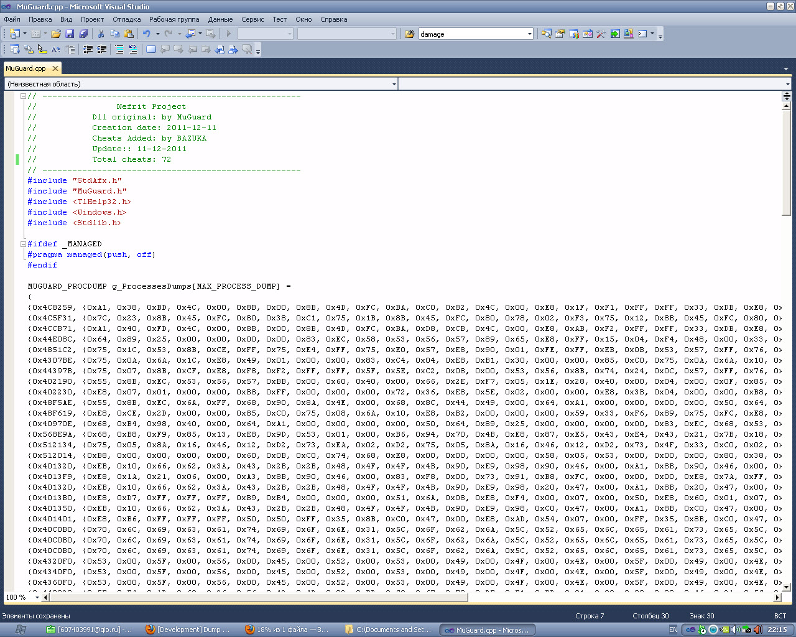Open the 'damage' find combo box dropdown
Viewport: 796px width, 637px height.
[x=530, y=34]
